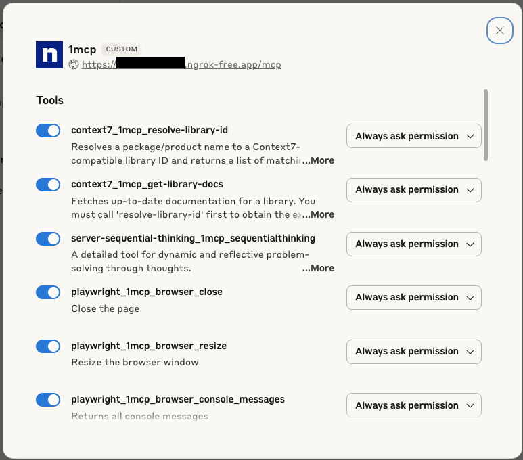Image resolution: width=523 pixels, height=460 pixels.
Task: Open permission dropdown for sequentialthinking
Action: point(414,244)
